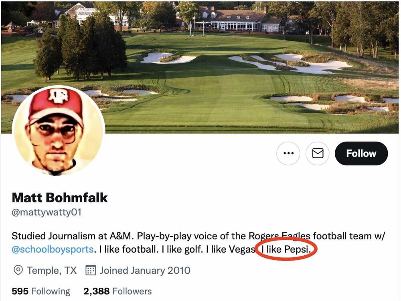The width and height of the screenshot is (401, 301).
Task: Click the red cap in the avatar
Action: 56,102
